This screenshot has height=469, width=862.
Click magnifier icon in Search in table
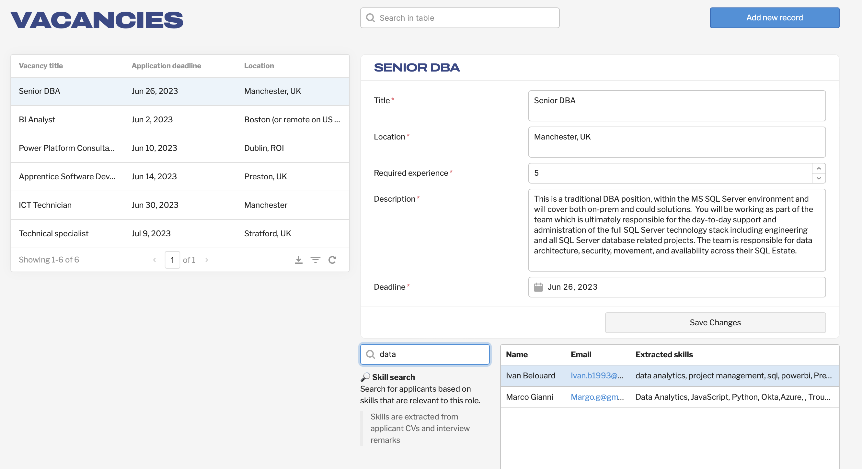(x=371, y=18)
